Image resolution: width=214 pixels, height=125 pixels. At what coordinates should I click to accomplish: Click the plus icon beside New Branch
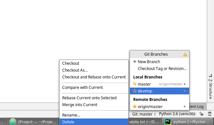pyautogui.click(x=135, y=62)
